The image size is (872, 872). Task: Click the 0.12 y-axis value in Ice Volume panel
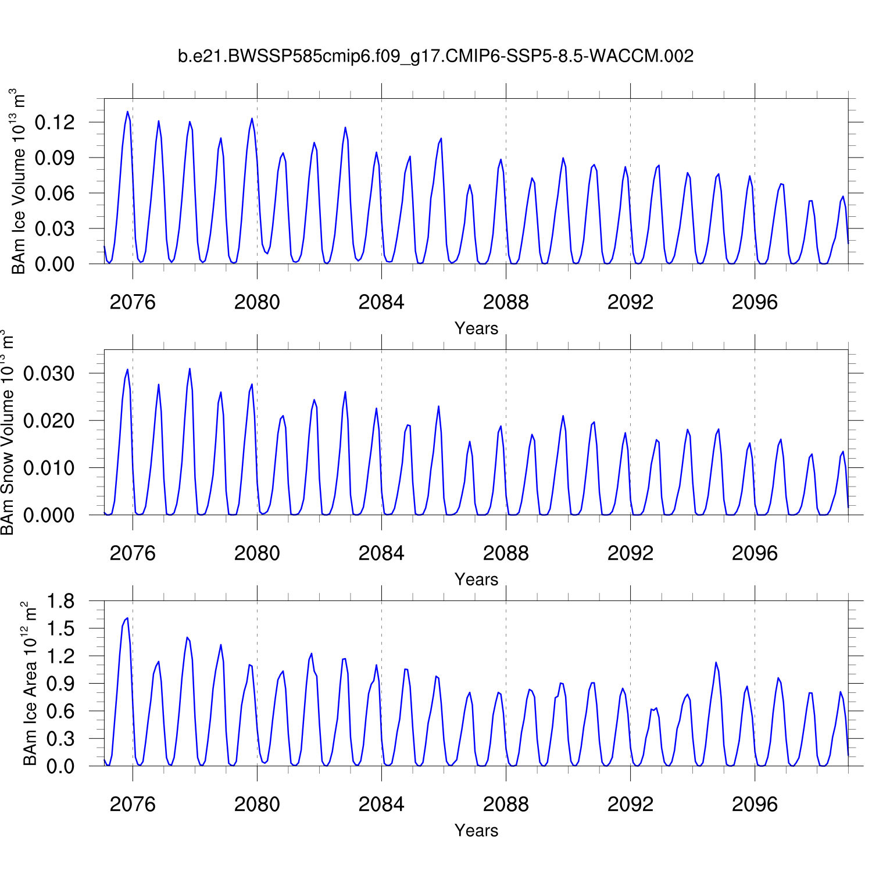tap(55, 123)
